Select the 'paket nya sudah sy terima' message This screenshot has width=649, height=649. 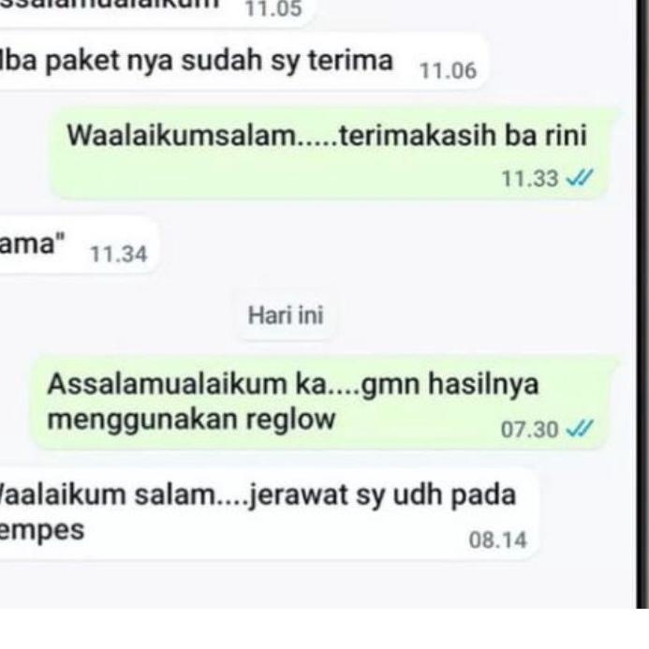(x=244, y=61)
